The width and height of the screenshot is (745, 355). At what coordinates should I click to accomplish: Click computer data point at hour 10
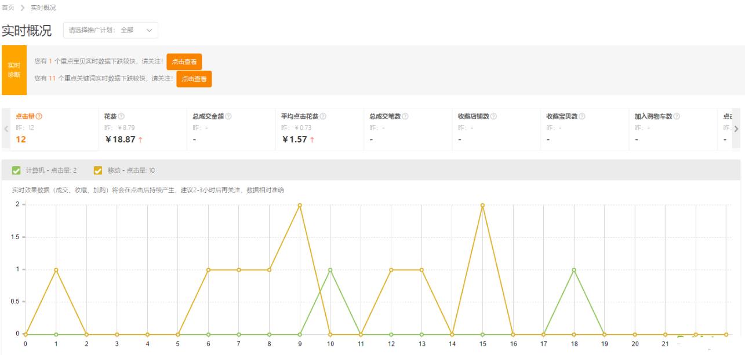coord(330,270)
